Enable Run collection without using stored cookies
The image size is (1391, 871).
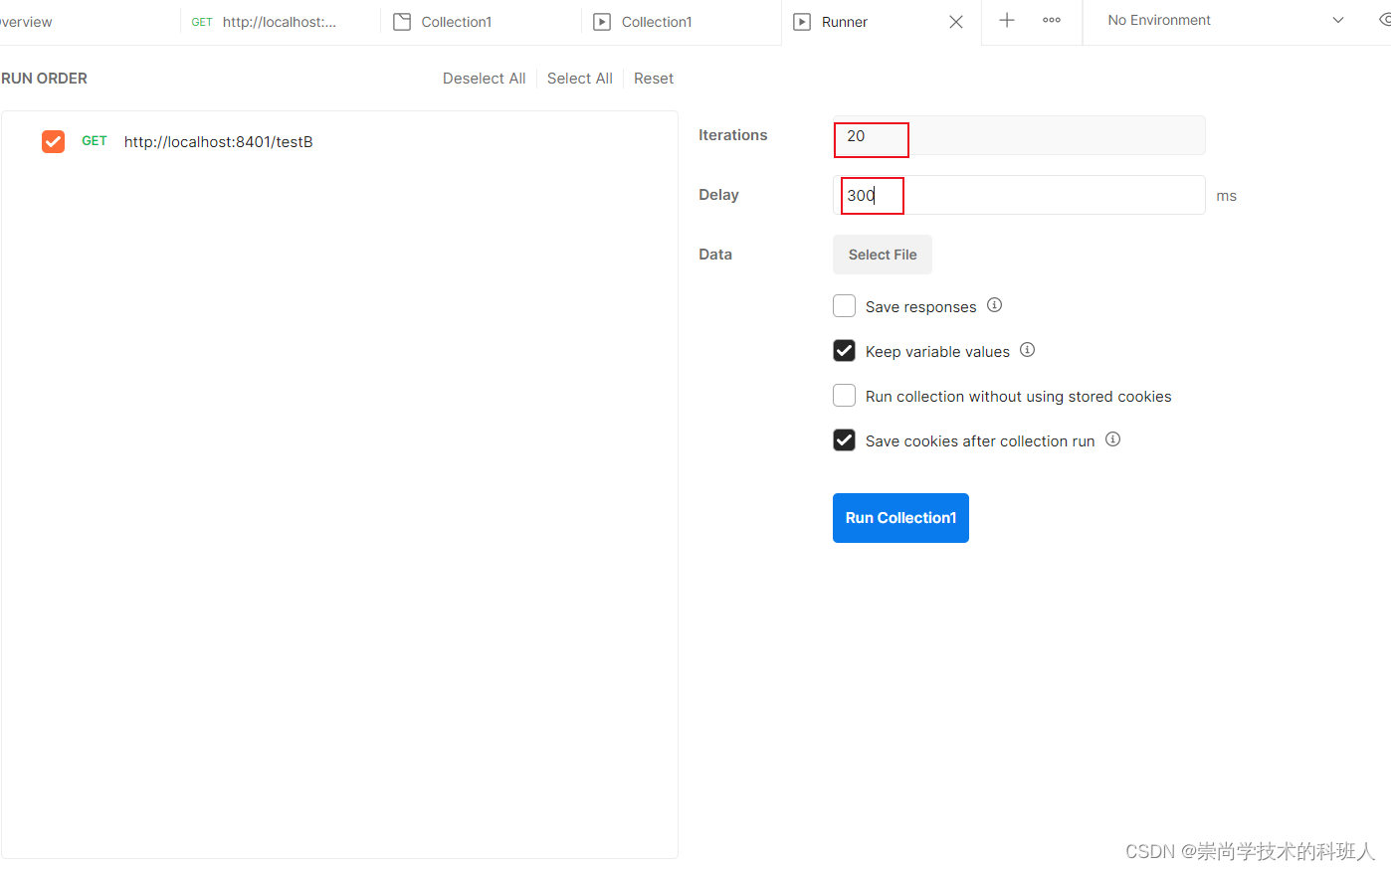844,396
